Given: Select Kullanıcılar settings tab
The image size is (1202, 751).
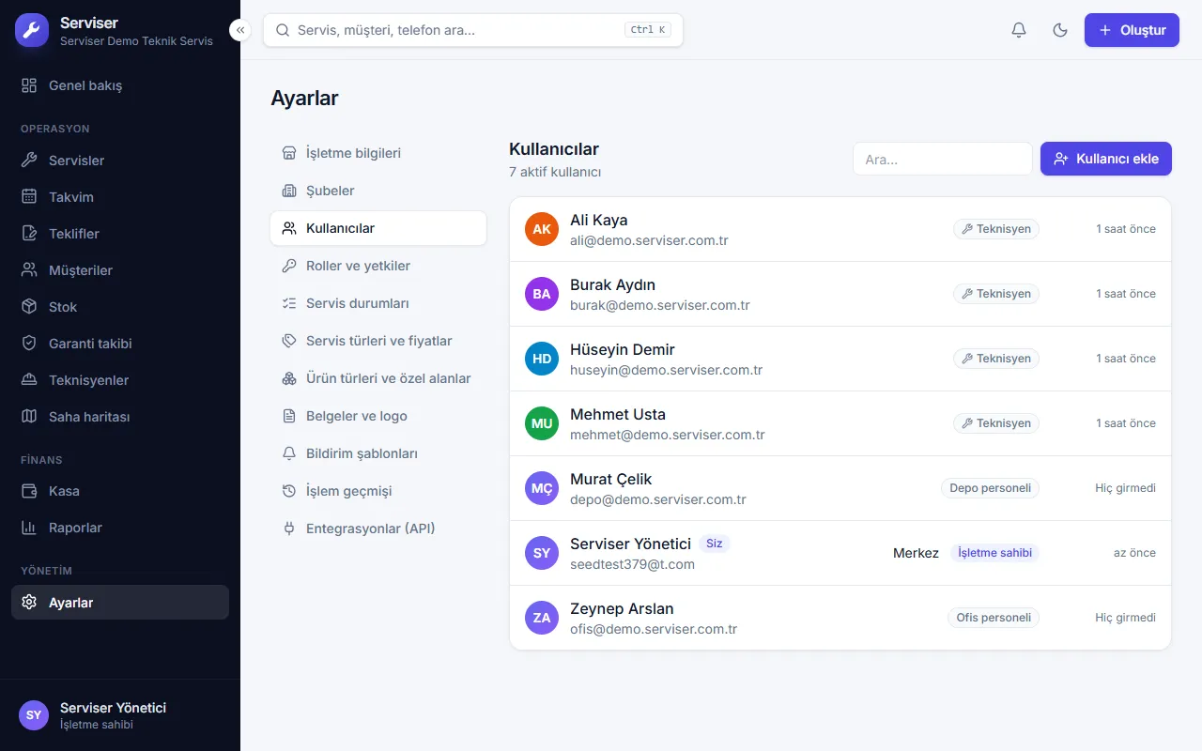Looking at the screenshot, I should 378,228.
